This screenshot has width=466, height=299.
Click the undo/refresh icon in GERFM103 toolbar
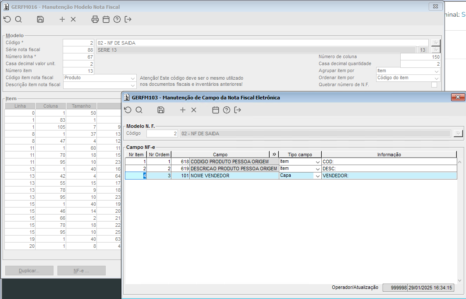(128, 110)
